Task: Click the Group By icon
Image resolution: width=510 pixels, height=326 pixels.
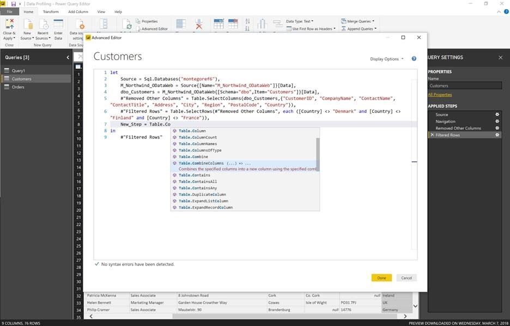Action: click(x=278, y=24)
